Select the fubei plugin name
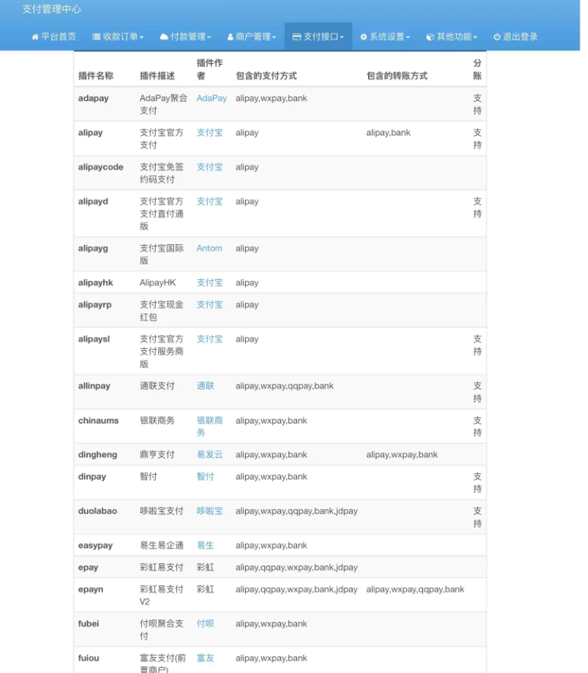This screenshot has width=588, height=673. (89, 623)
